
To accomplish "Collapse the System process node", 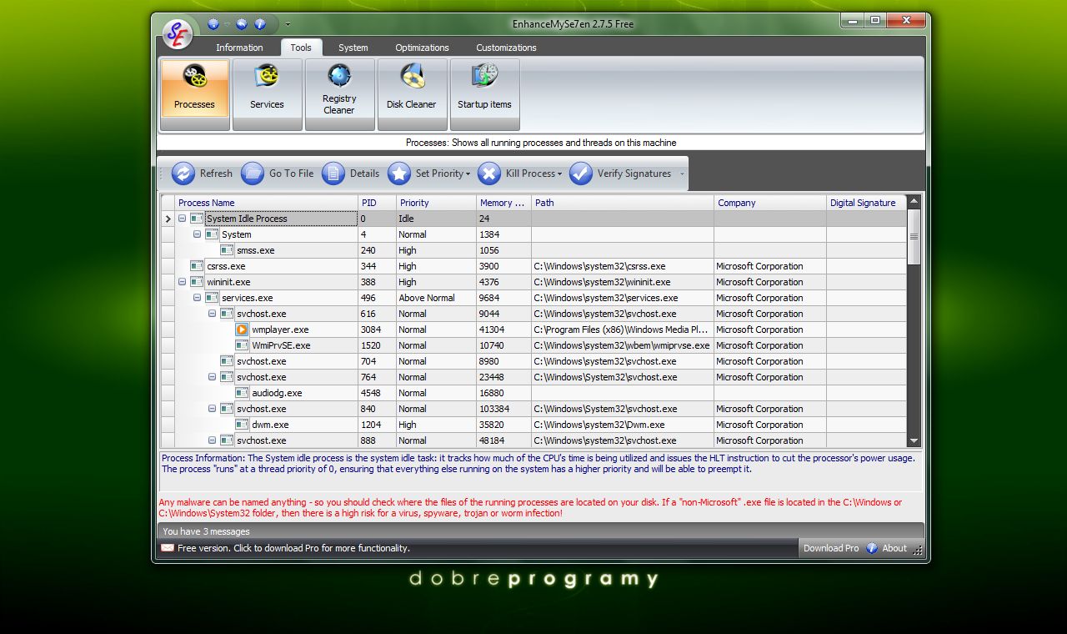I will [x=197, y=234].
